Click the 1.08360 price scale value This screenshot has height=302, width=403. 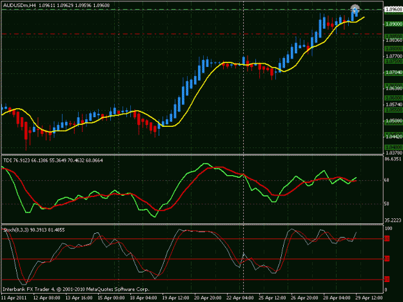393,41
